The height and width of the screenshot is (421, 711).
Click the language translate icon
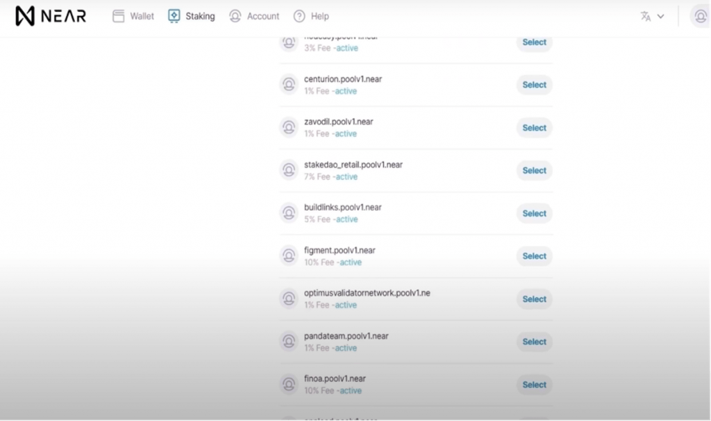646,16
